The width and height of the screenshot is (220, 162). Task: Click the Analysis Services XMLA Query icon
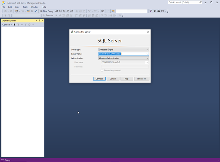click(x=68, y=11)
